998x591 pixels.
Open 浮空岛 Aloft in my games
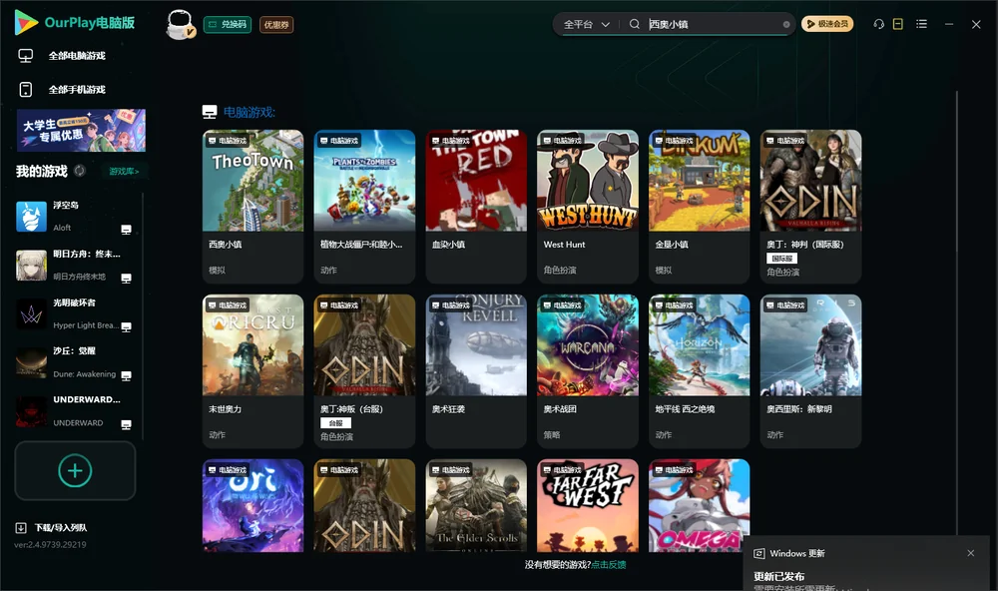[x=75, y=217]
